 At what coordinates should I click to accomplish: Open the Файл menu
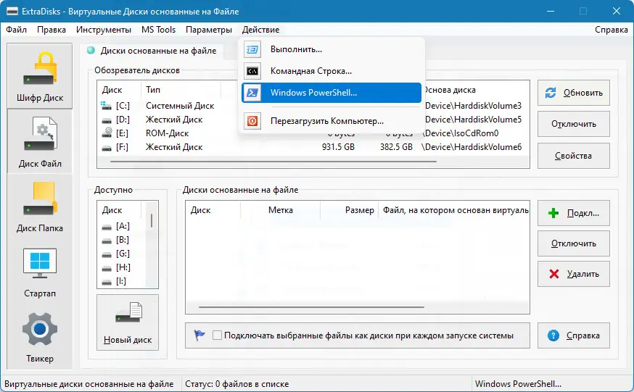[x=16, y=30]
